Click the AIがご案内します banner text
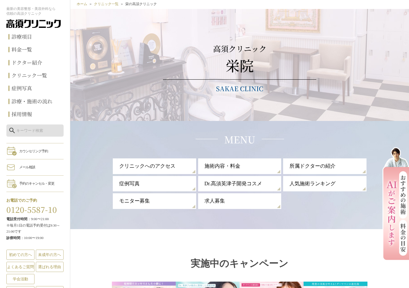The height and width of the screenshot is (288, 409). coord(392,213)
